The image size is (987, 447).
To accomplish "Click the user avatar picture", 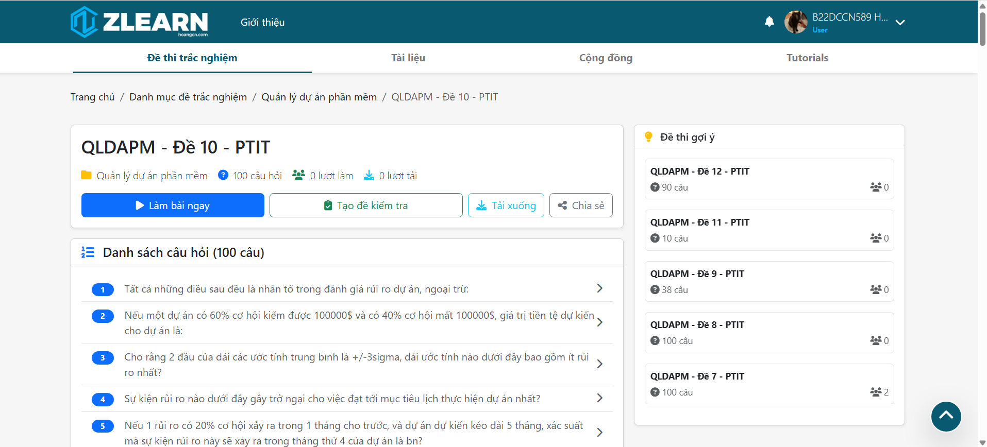I will coord(795,22).
